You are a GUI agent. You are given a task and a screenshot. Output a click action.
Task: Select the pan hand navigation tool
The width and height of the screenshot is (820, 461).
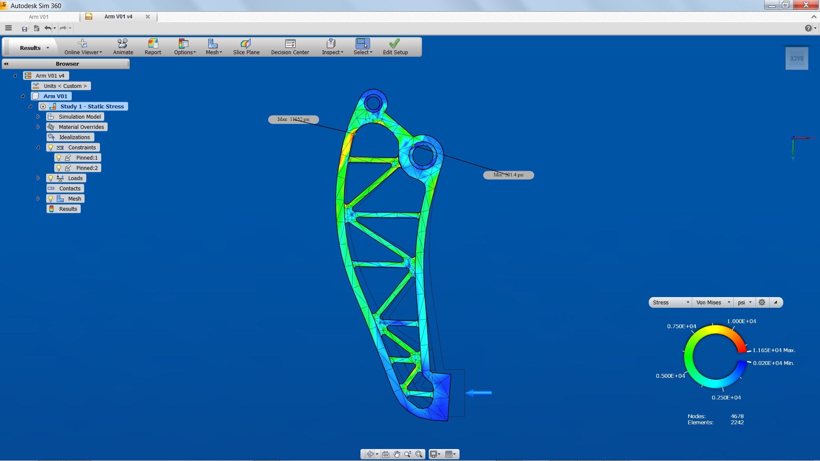click(397, 454)
